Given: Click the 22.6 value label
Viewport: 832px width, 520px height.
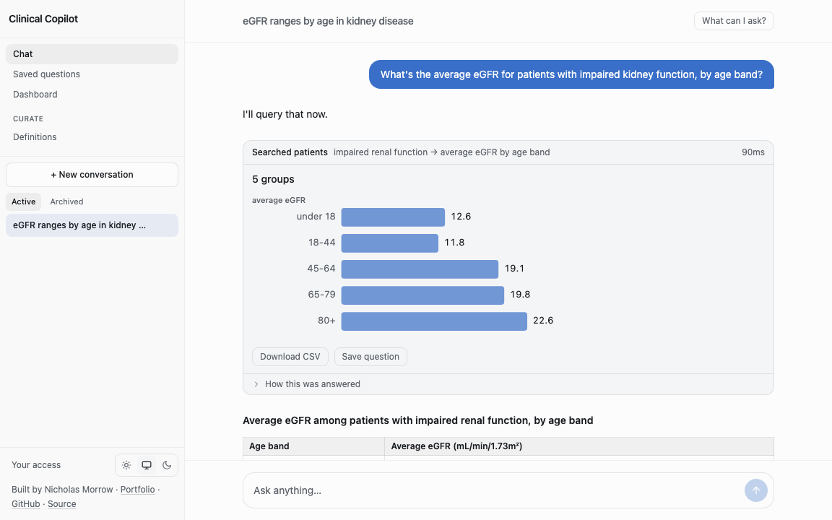Looking at the screenshot, I should click(x=543, y=321).
